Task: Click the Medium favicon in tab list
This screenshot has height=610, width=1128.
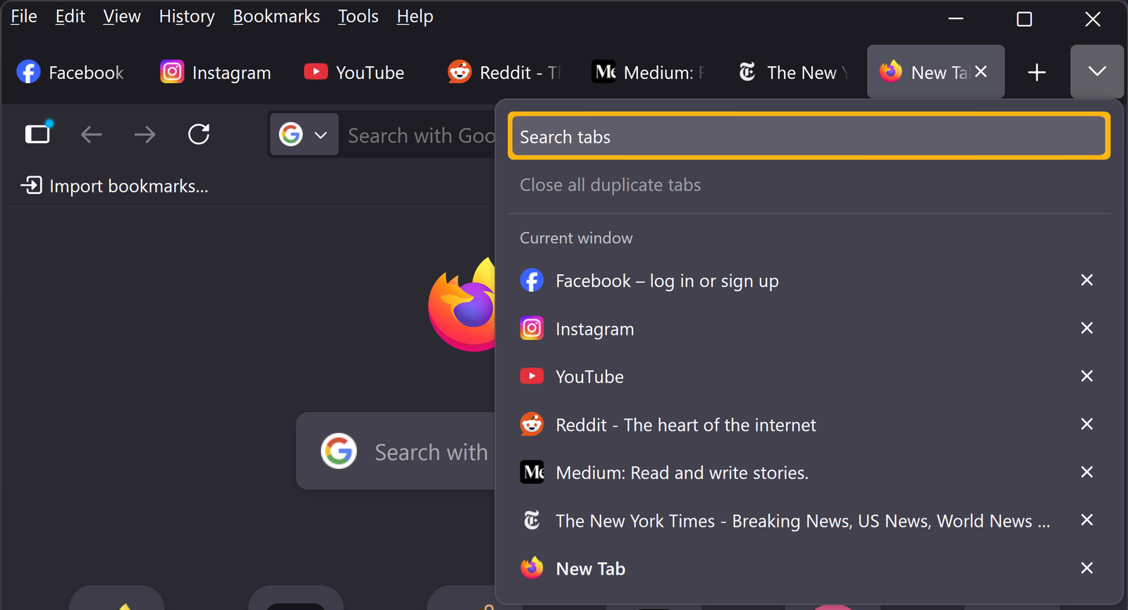Action: [x=532, y=472]
